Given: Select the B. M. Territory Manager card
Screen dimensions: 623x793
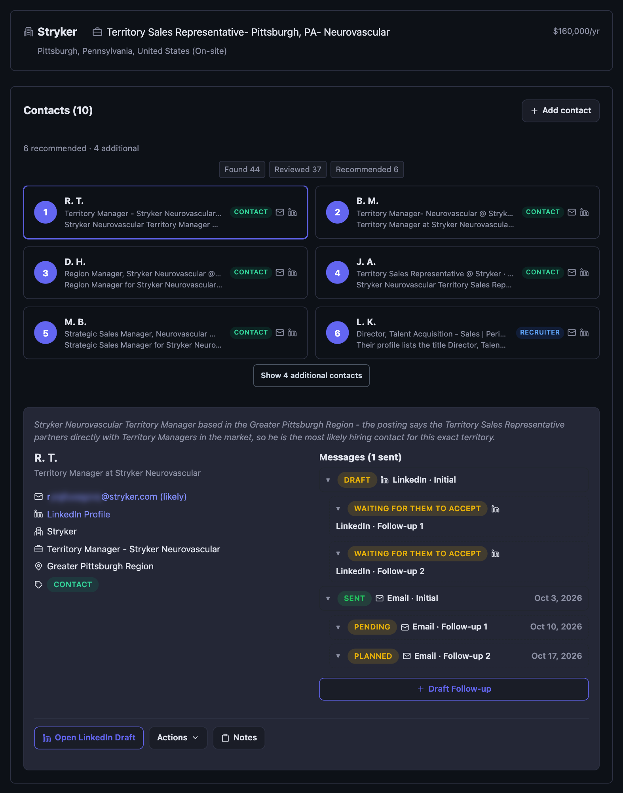Looking at the screenshot, I should [457, 212].
